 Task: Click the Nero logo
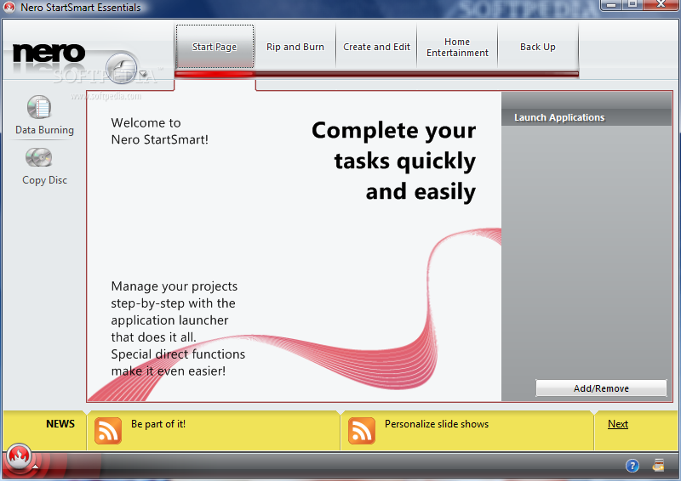tap(49, 53)
